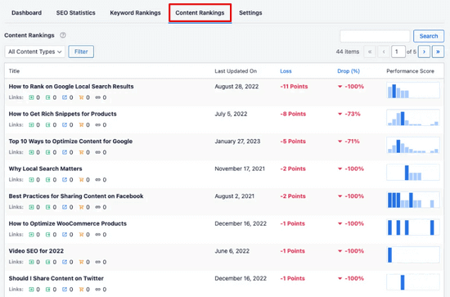Select the '-8 Points' loss value
The width and height of the screenshot is (450, 297).
coord(293,114)
